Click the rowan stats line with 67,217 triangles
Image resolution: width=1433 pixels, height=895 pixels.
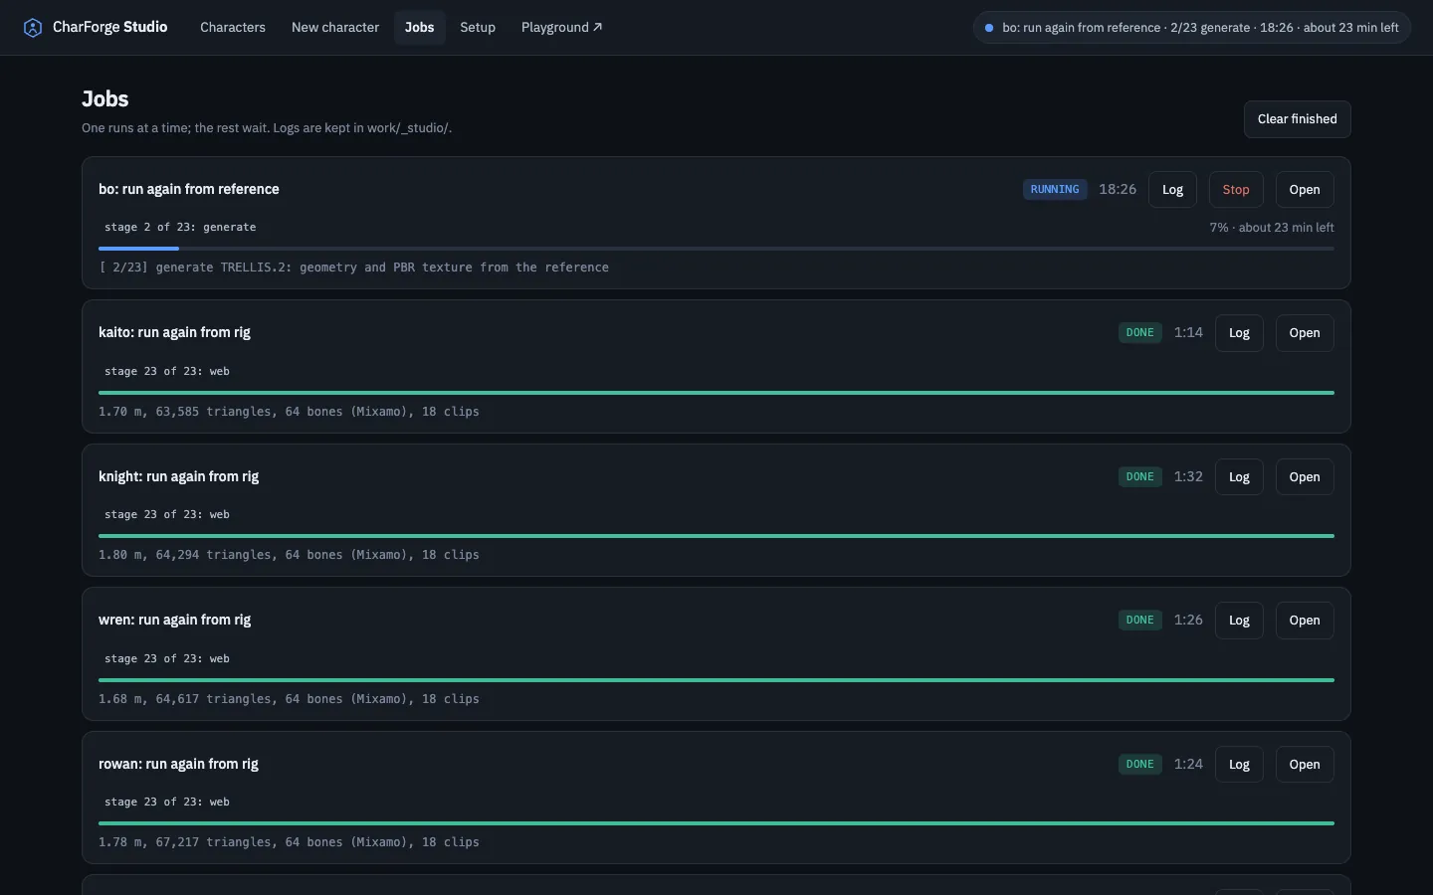click(x=289, y=842)
